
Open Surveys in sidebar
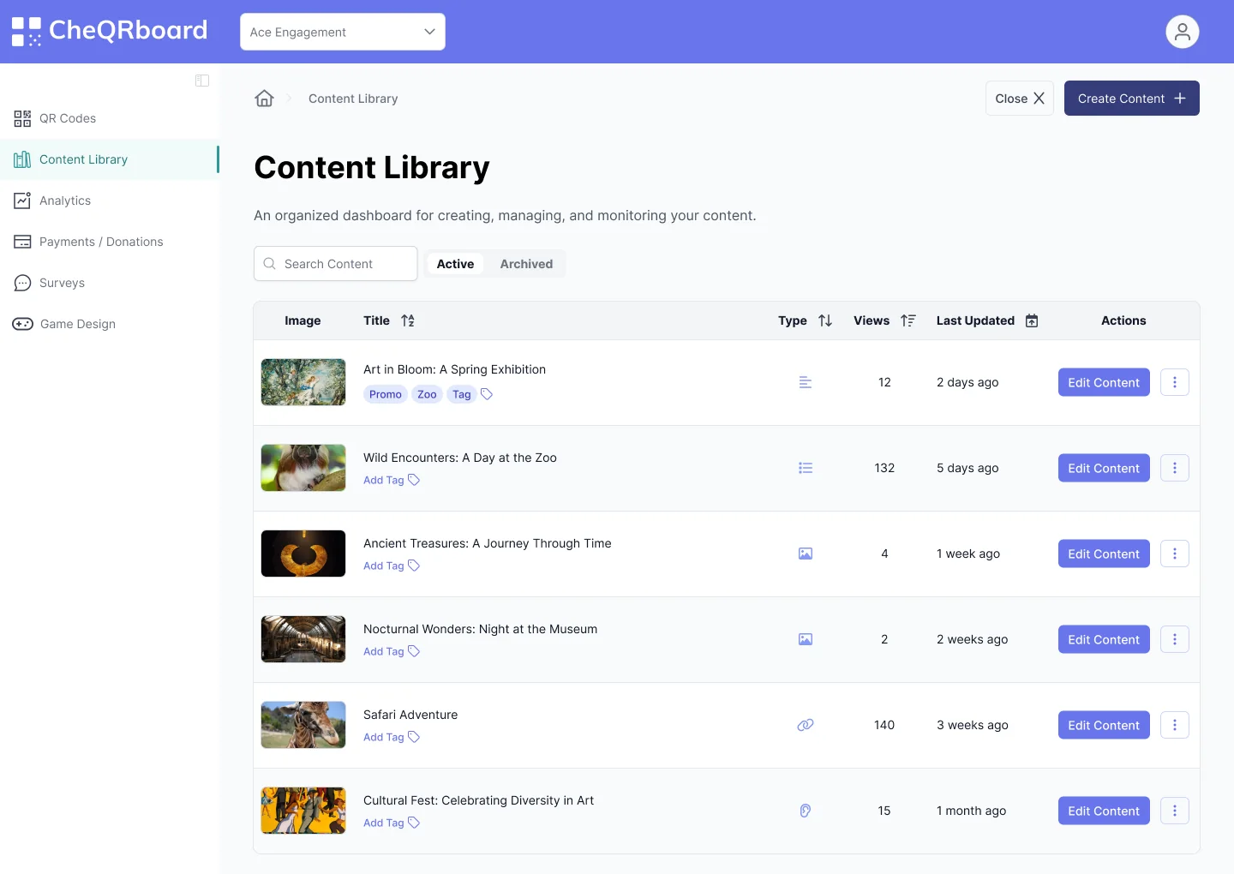[x=110, y=283]
